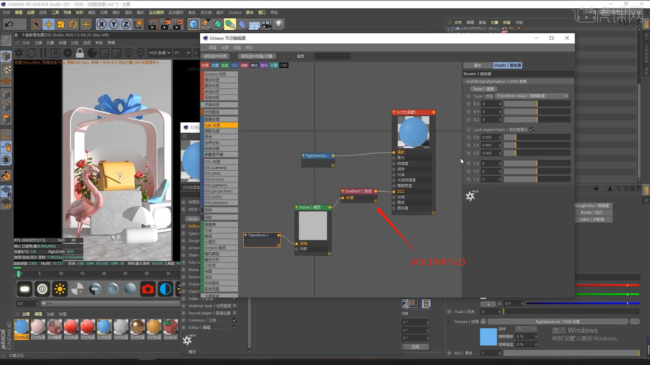The width and height of the screenshot is (650, 365).
Task: Open the Octane menu in menu bar
Action: click(235, 13)
